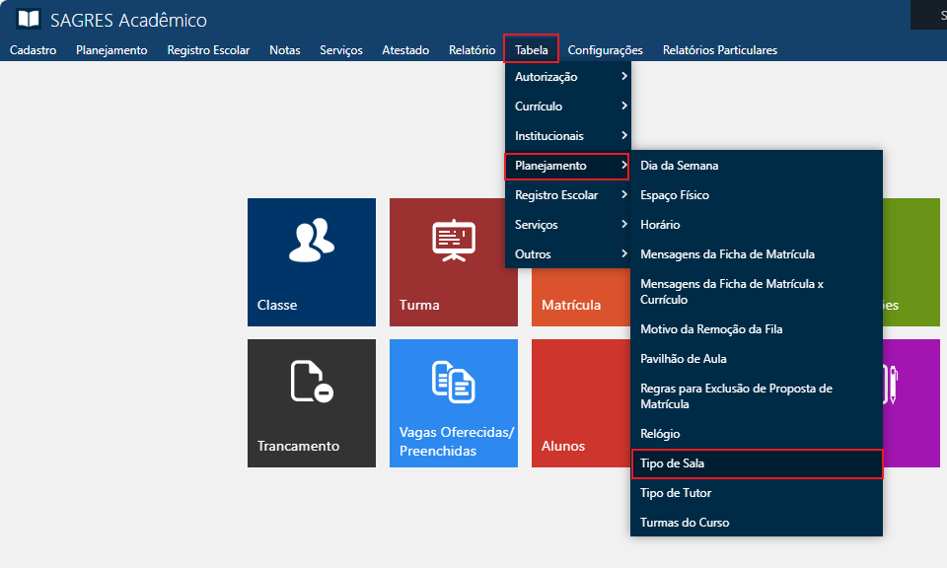Open the Vagas Oferecidas/Preenchidas documents icon
The image size is (947, 568).
453,382
